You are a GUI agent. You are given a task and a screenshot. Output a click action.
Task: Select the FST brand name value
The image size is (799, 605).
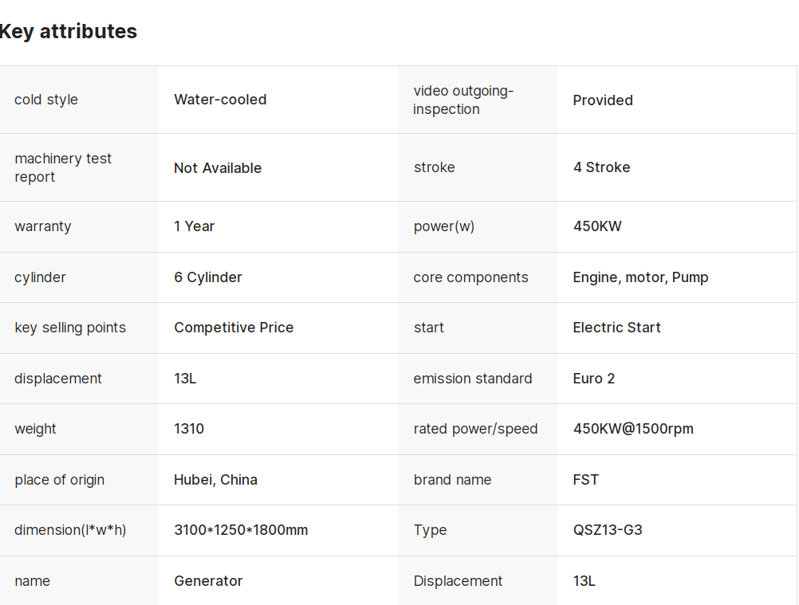point(586,480)
